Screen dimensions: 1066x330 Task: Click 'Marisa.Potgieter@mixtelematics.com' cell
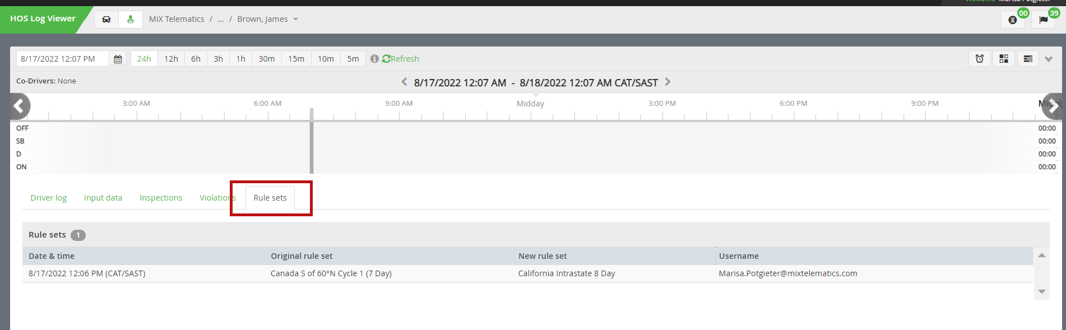(x=788, y=273)
